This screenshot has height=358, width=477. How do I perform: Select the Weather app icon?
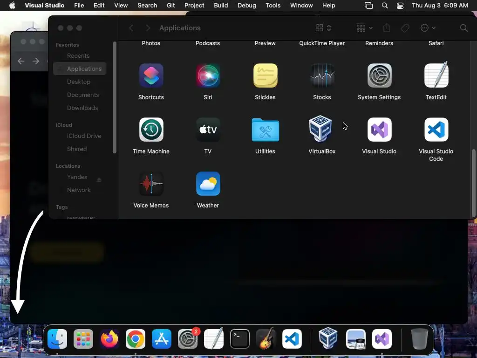pyautogui.click(x=208, y=184)
